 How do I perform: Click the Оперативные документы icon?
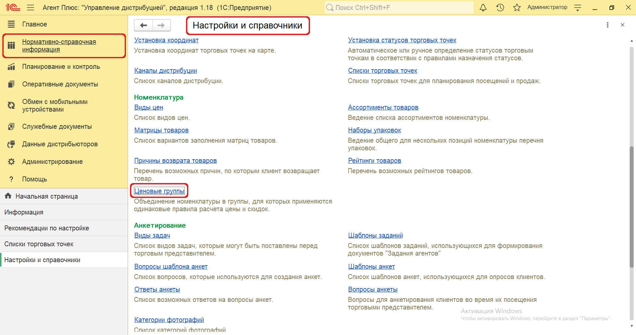[11, 84]
